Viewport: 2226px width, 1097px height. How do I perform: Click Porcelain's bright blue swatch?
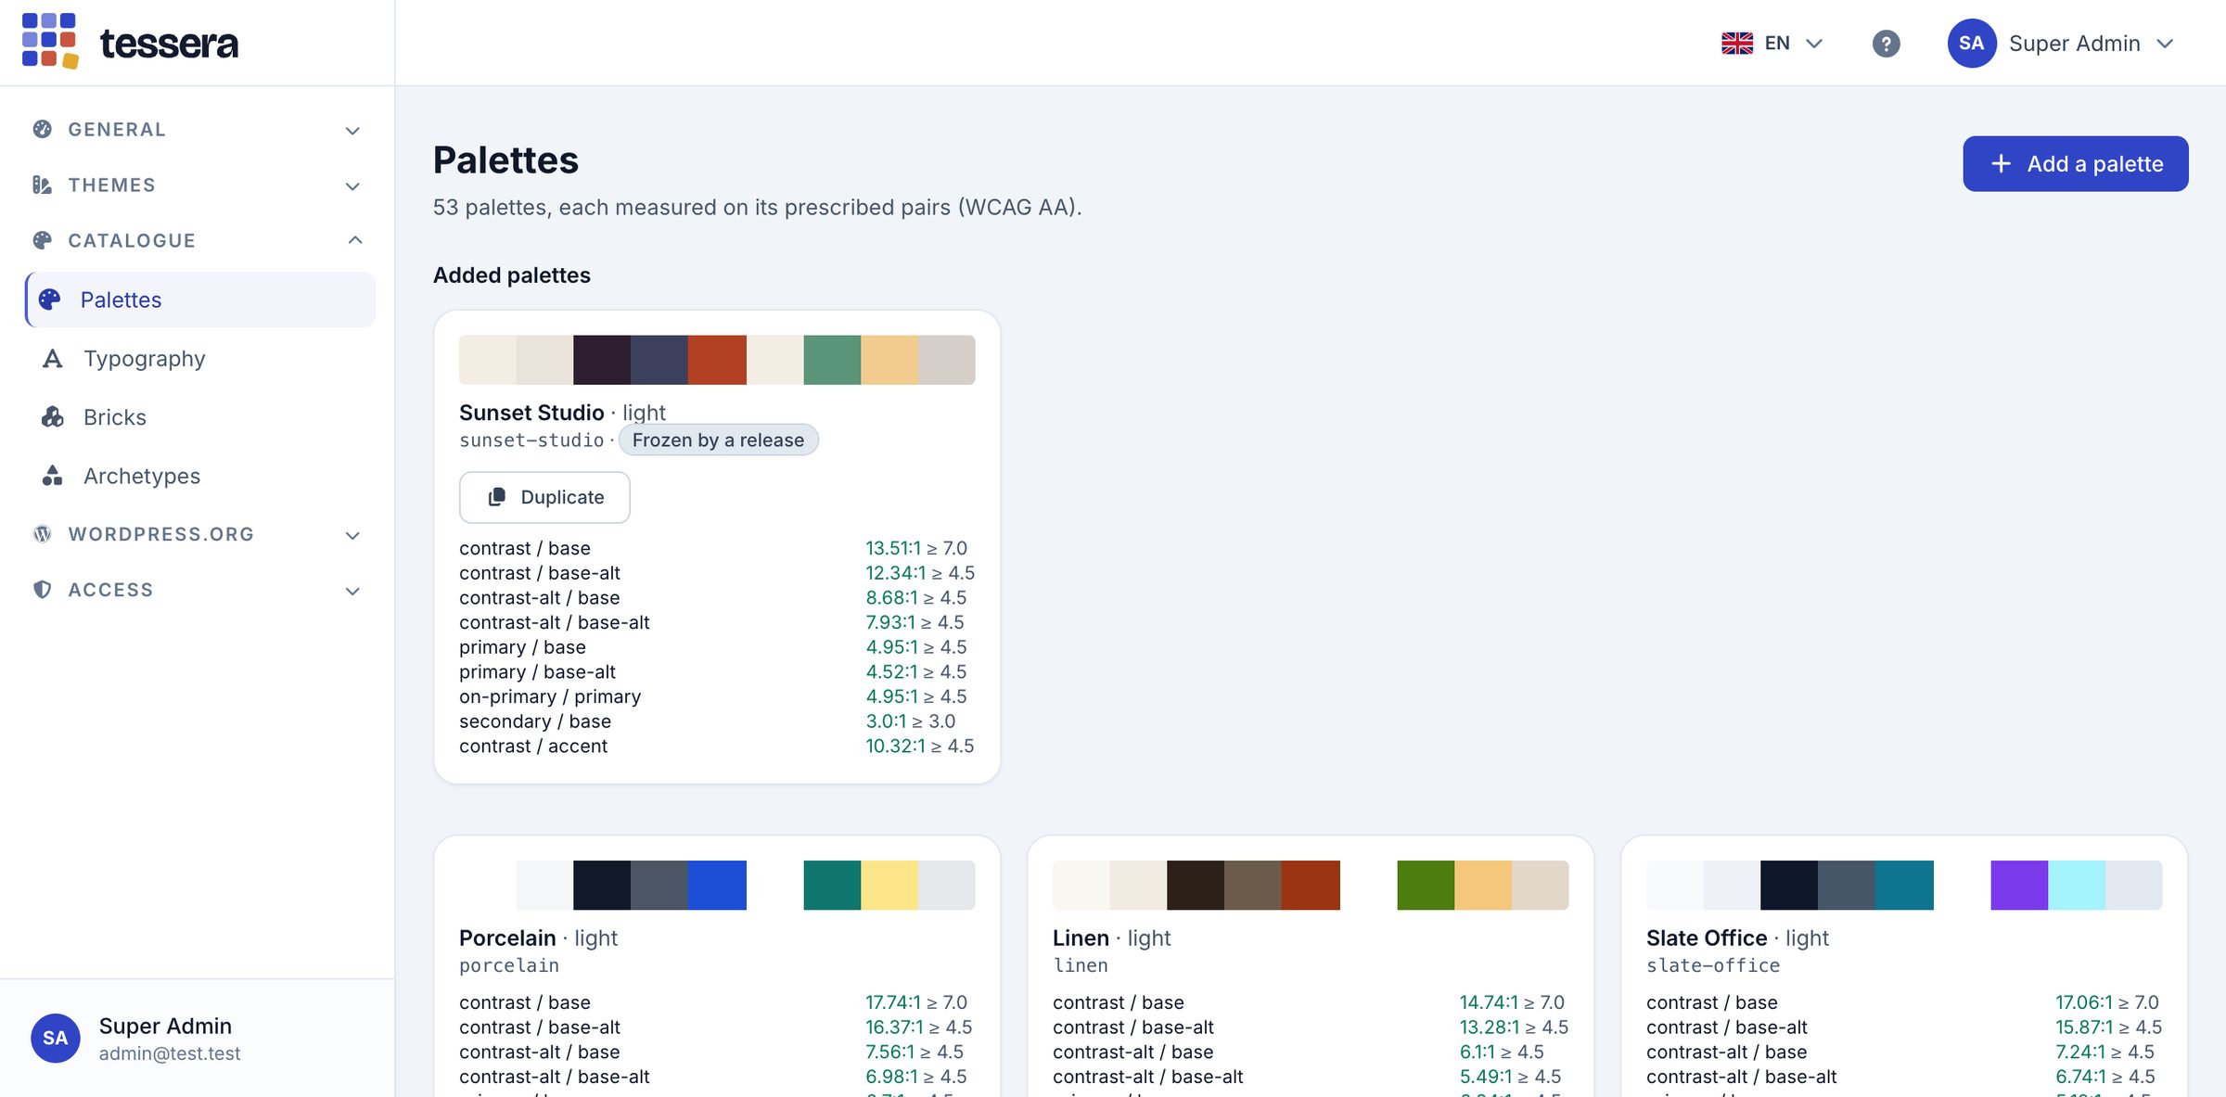pyautogui.click(x=717, y=885)
